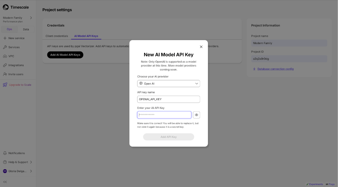Expand the Modern Family project chevron

[x=31, y=18]
